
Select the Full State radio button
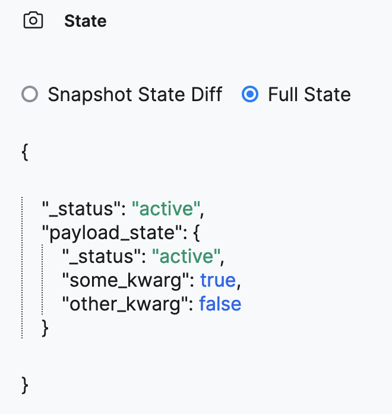(250, 94)
